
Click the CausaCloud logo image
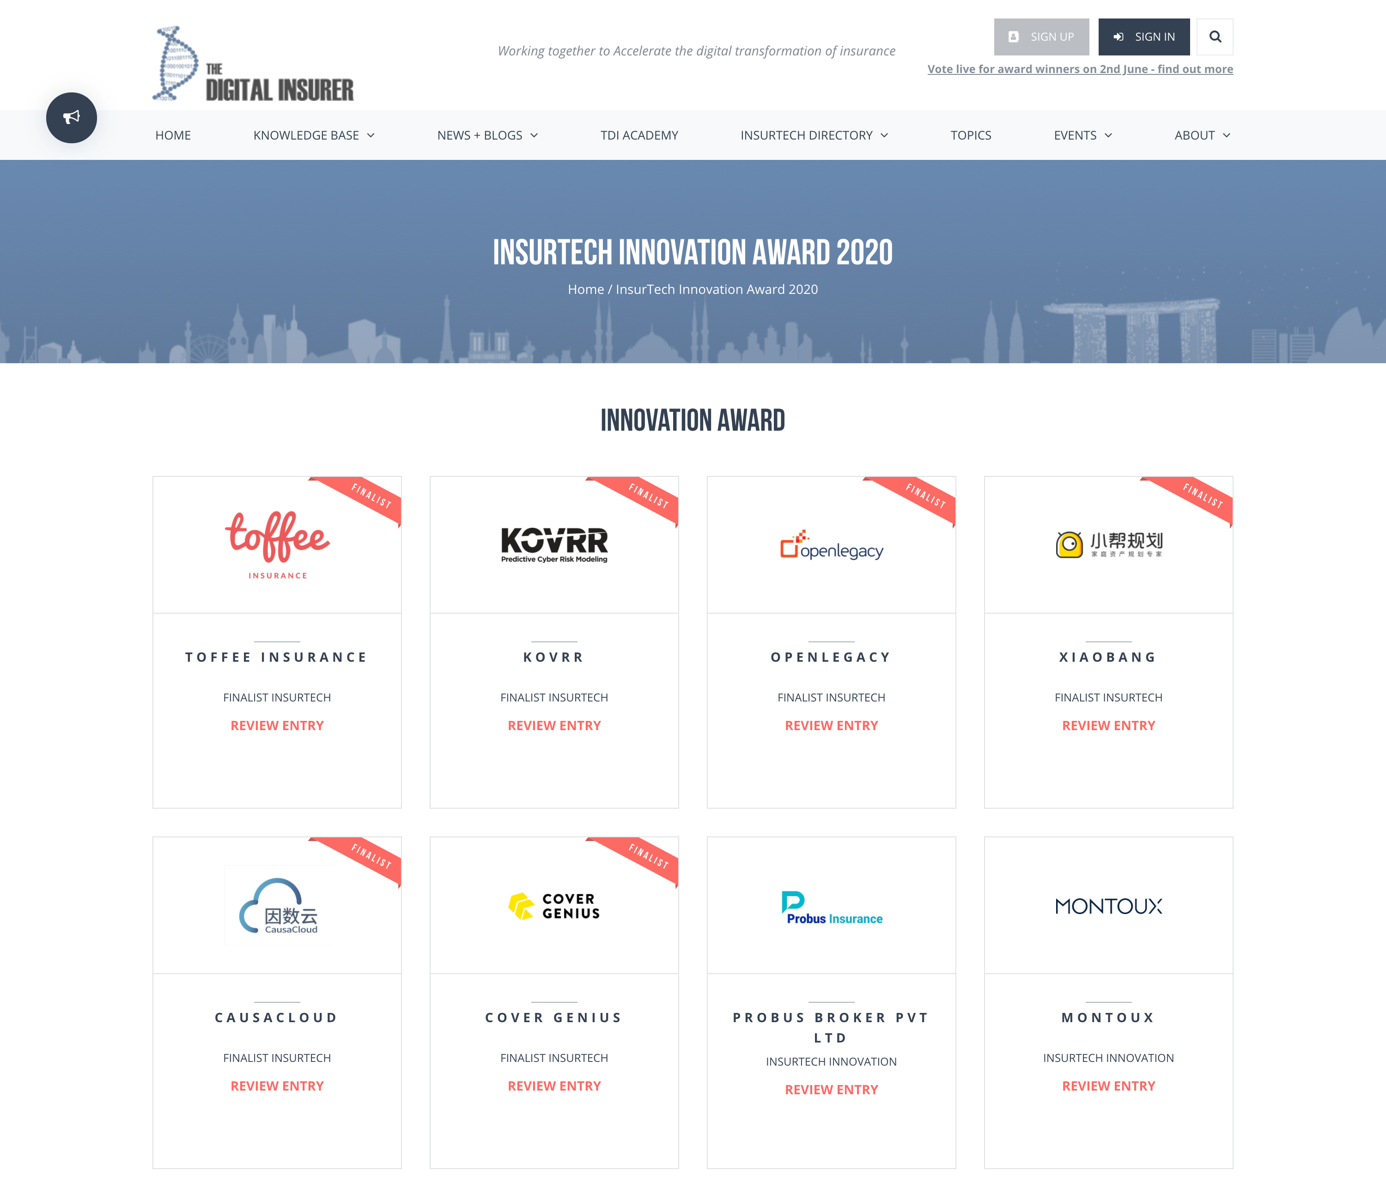point(277,905)
